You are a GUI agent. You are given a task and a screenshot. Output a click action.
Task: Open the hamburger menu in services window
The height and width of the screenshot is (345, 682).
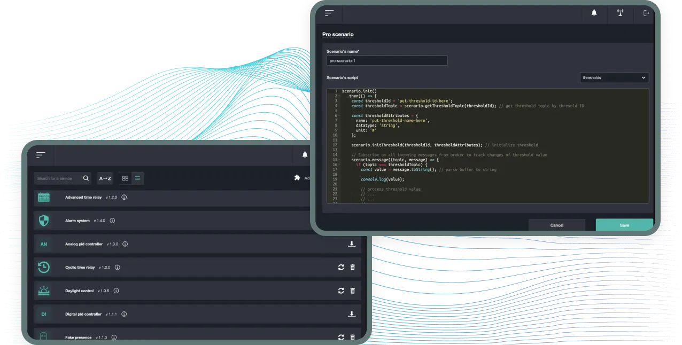[41, 155]
